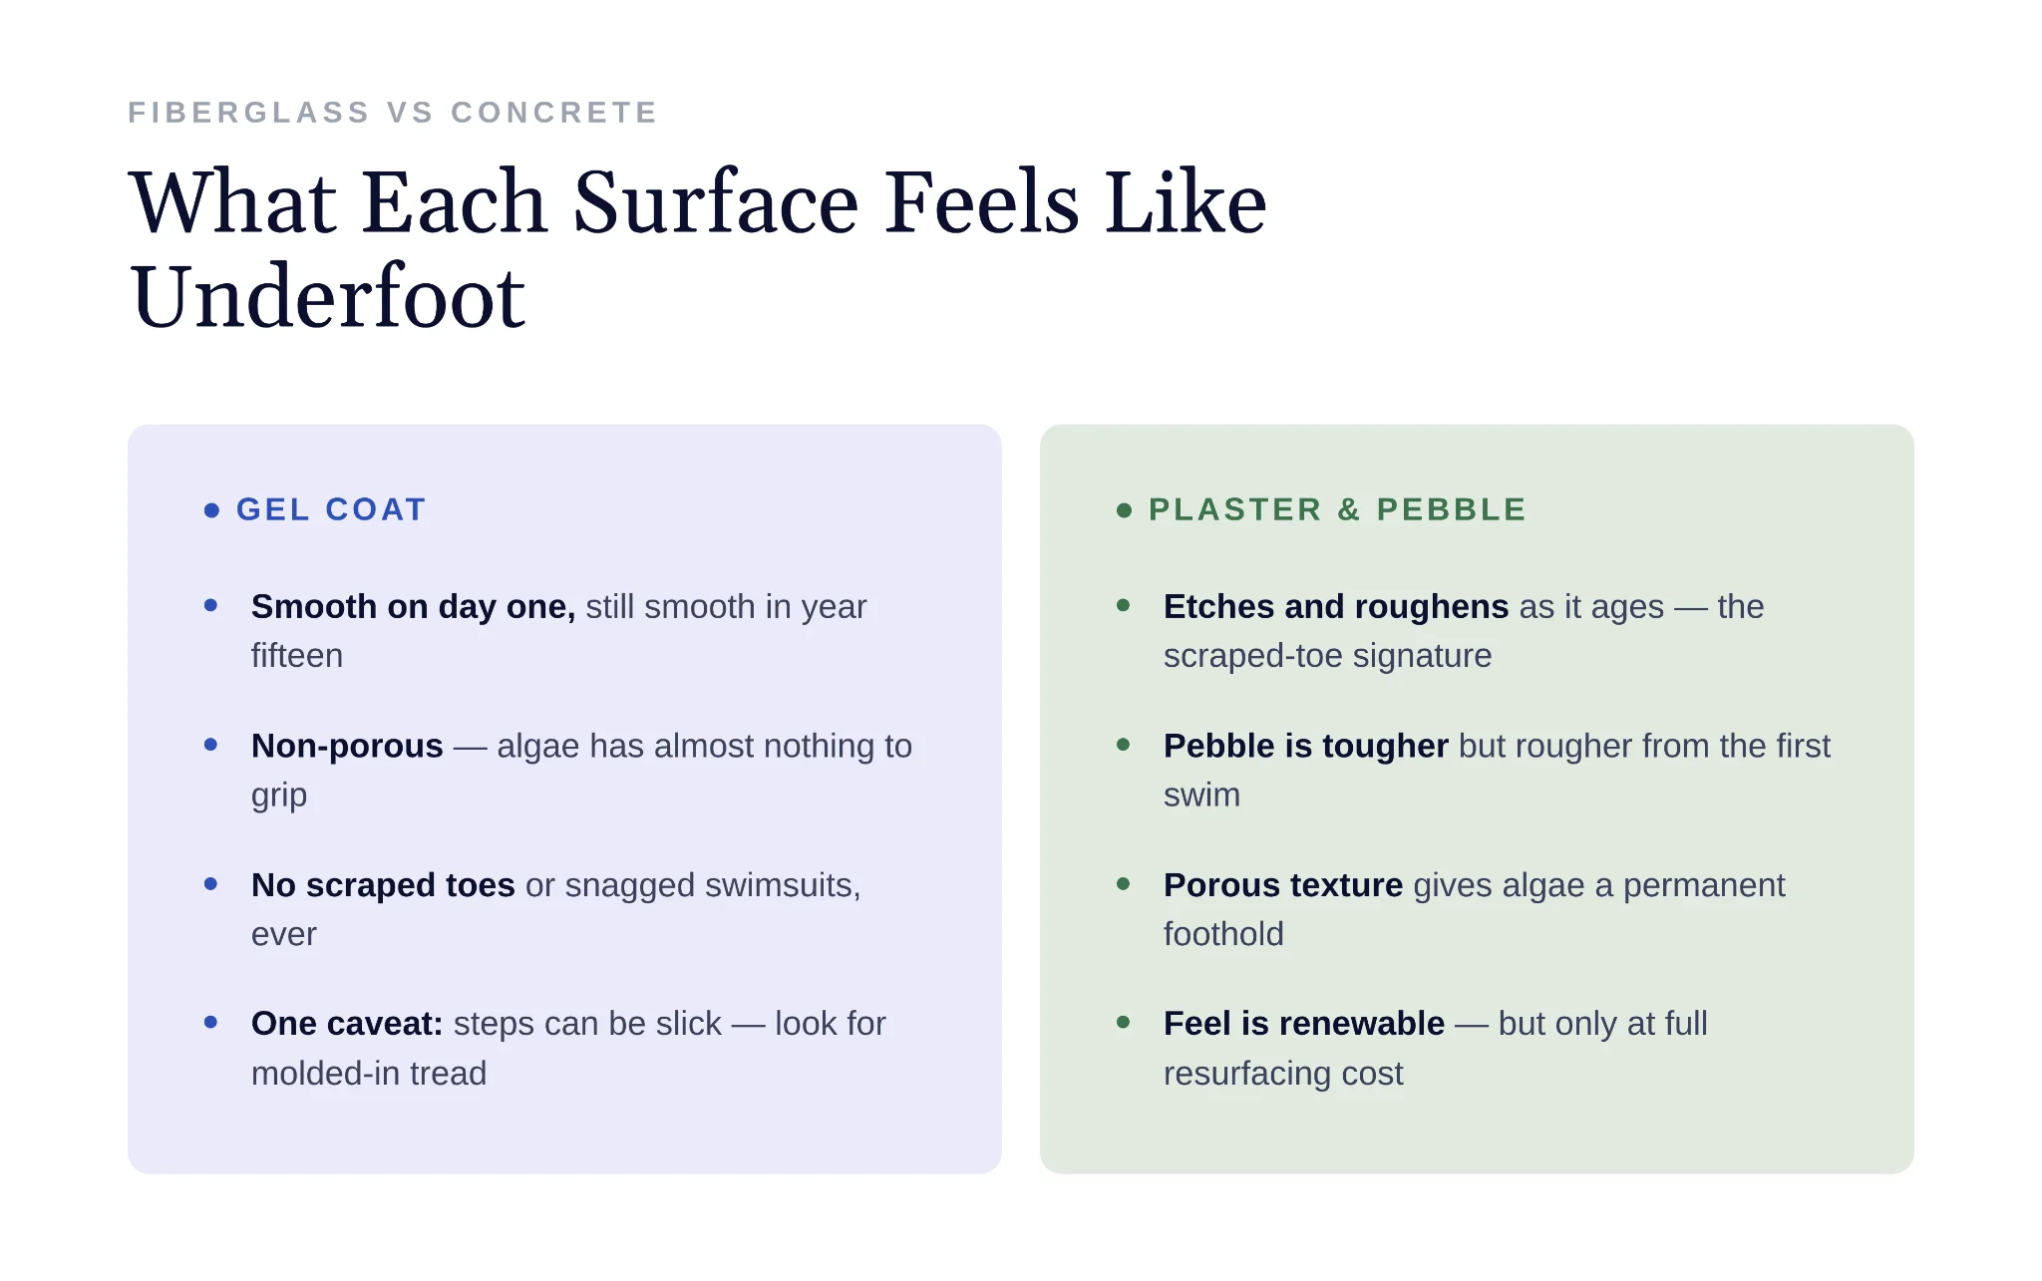The height and width of the screenshot is (1281, 2042).
Task: Click the green dot beside PLASTER & PEBBLE
Action: pos(1124,510)
